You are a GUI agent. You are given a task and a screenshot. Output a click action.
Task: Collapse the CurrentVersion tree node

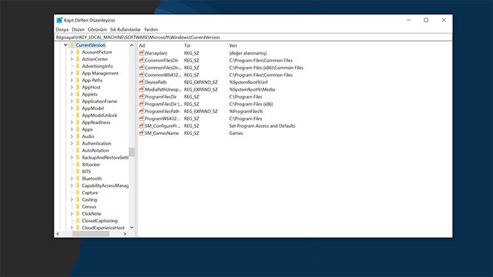point(65,45)
